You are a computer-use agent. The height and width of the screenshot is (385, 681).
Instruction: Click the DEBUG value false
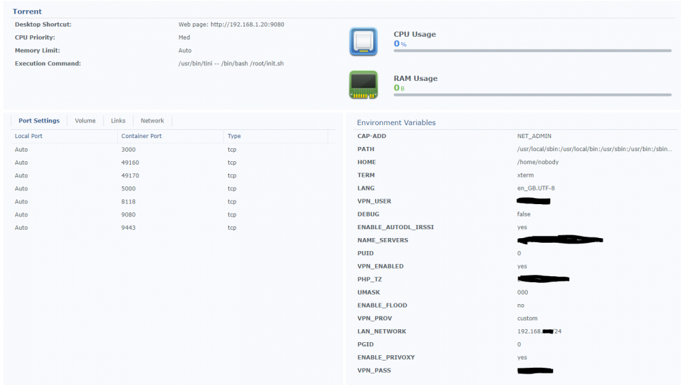coord(524,214)
